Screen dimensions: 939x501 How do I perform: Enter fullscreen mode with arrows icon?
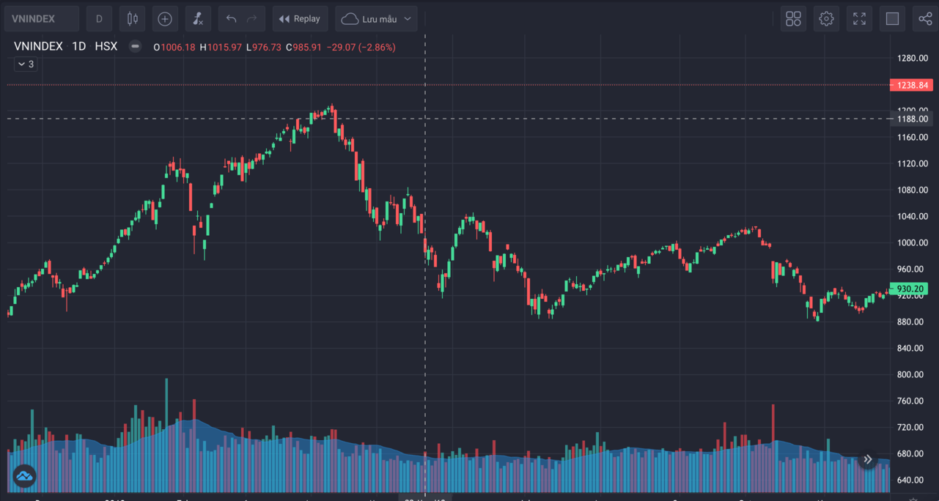[x=859, y=19]
